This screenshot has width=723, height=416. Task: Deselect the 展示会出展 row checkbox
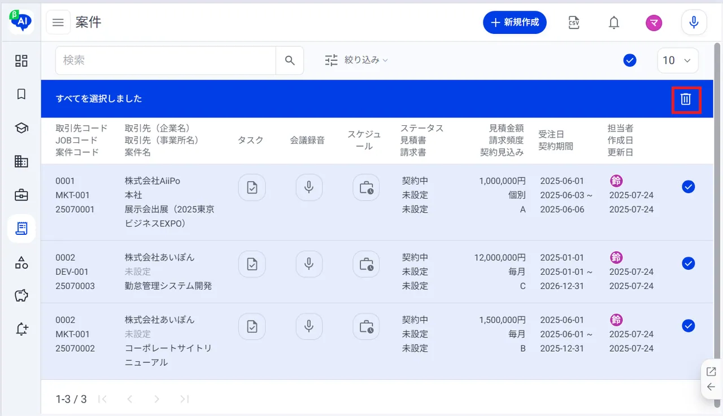click(688, 187)
